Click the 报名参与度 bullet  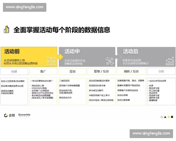pyautogui.click(x=153, y=88)
